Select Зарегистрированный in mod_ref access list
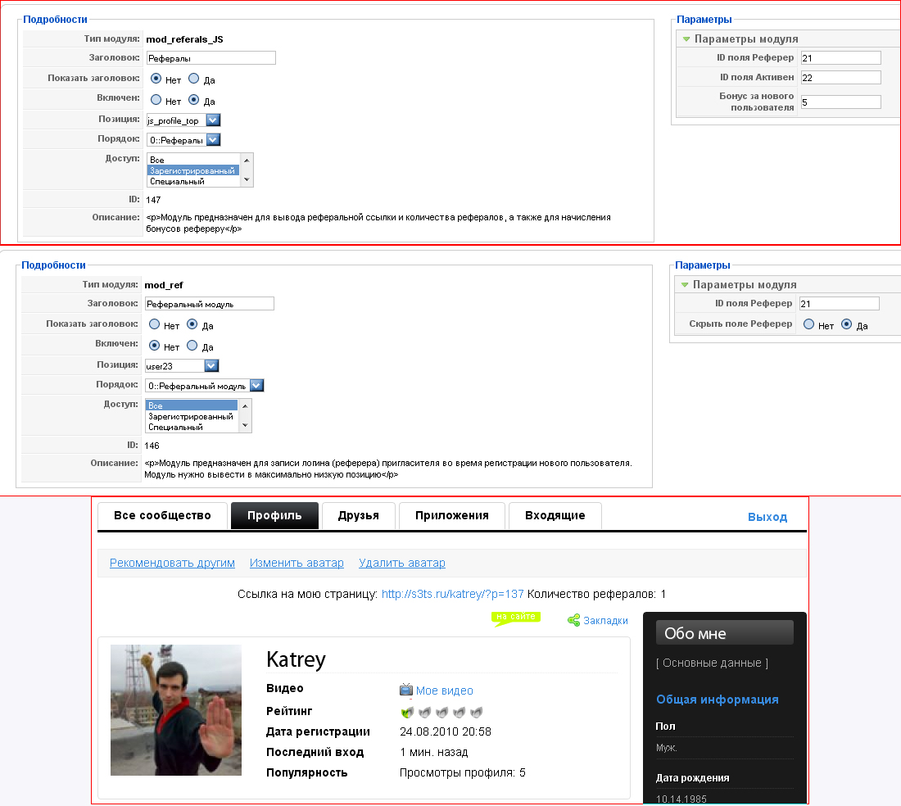 192,416
